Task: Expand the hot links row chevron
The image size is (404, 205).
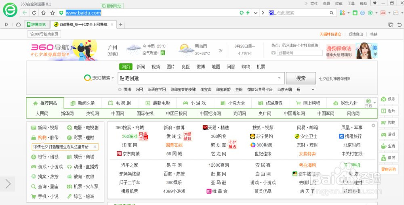Action: (313, 90)
